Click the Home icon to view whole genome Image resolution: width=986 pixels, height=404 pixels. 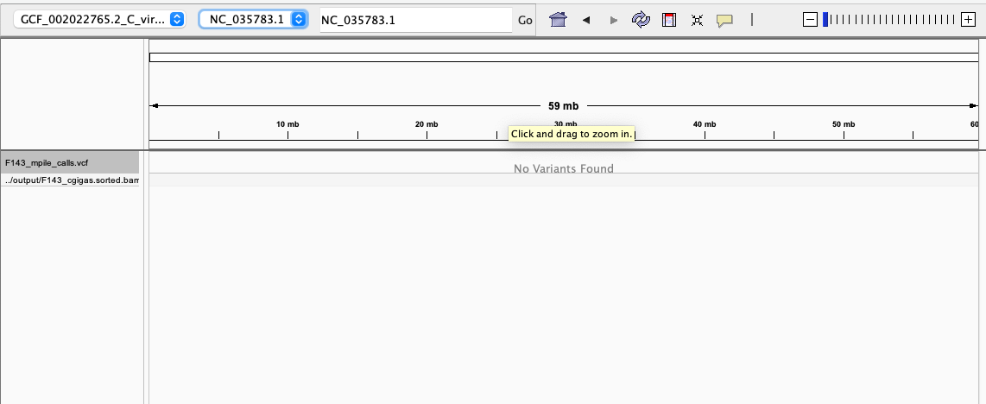(558, 20)
